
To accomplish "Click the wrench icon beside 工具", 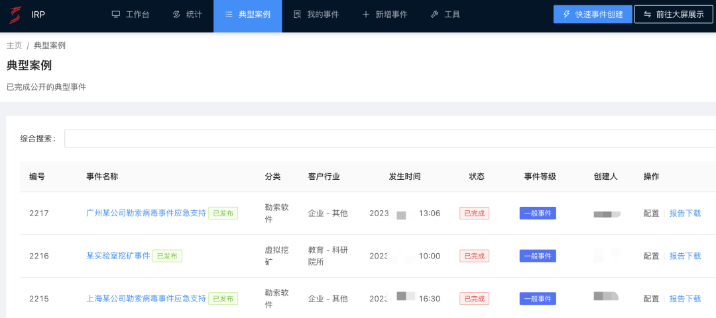I will pos(434,15).
